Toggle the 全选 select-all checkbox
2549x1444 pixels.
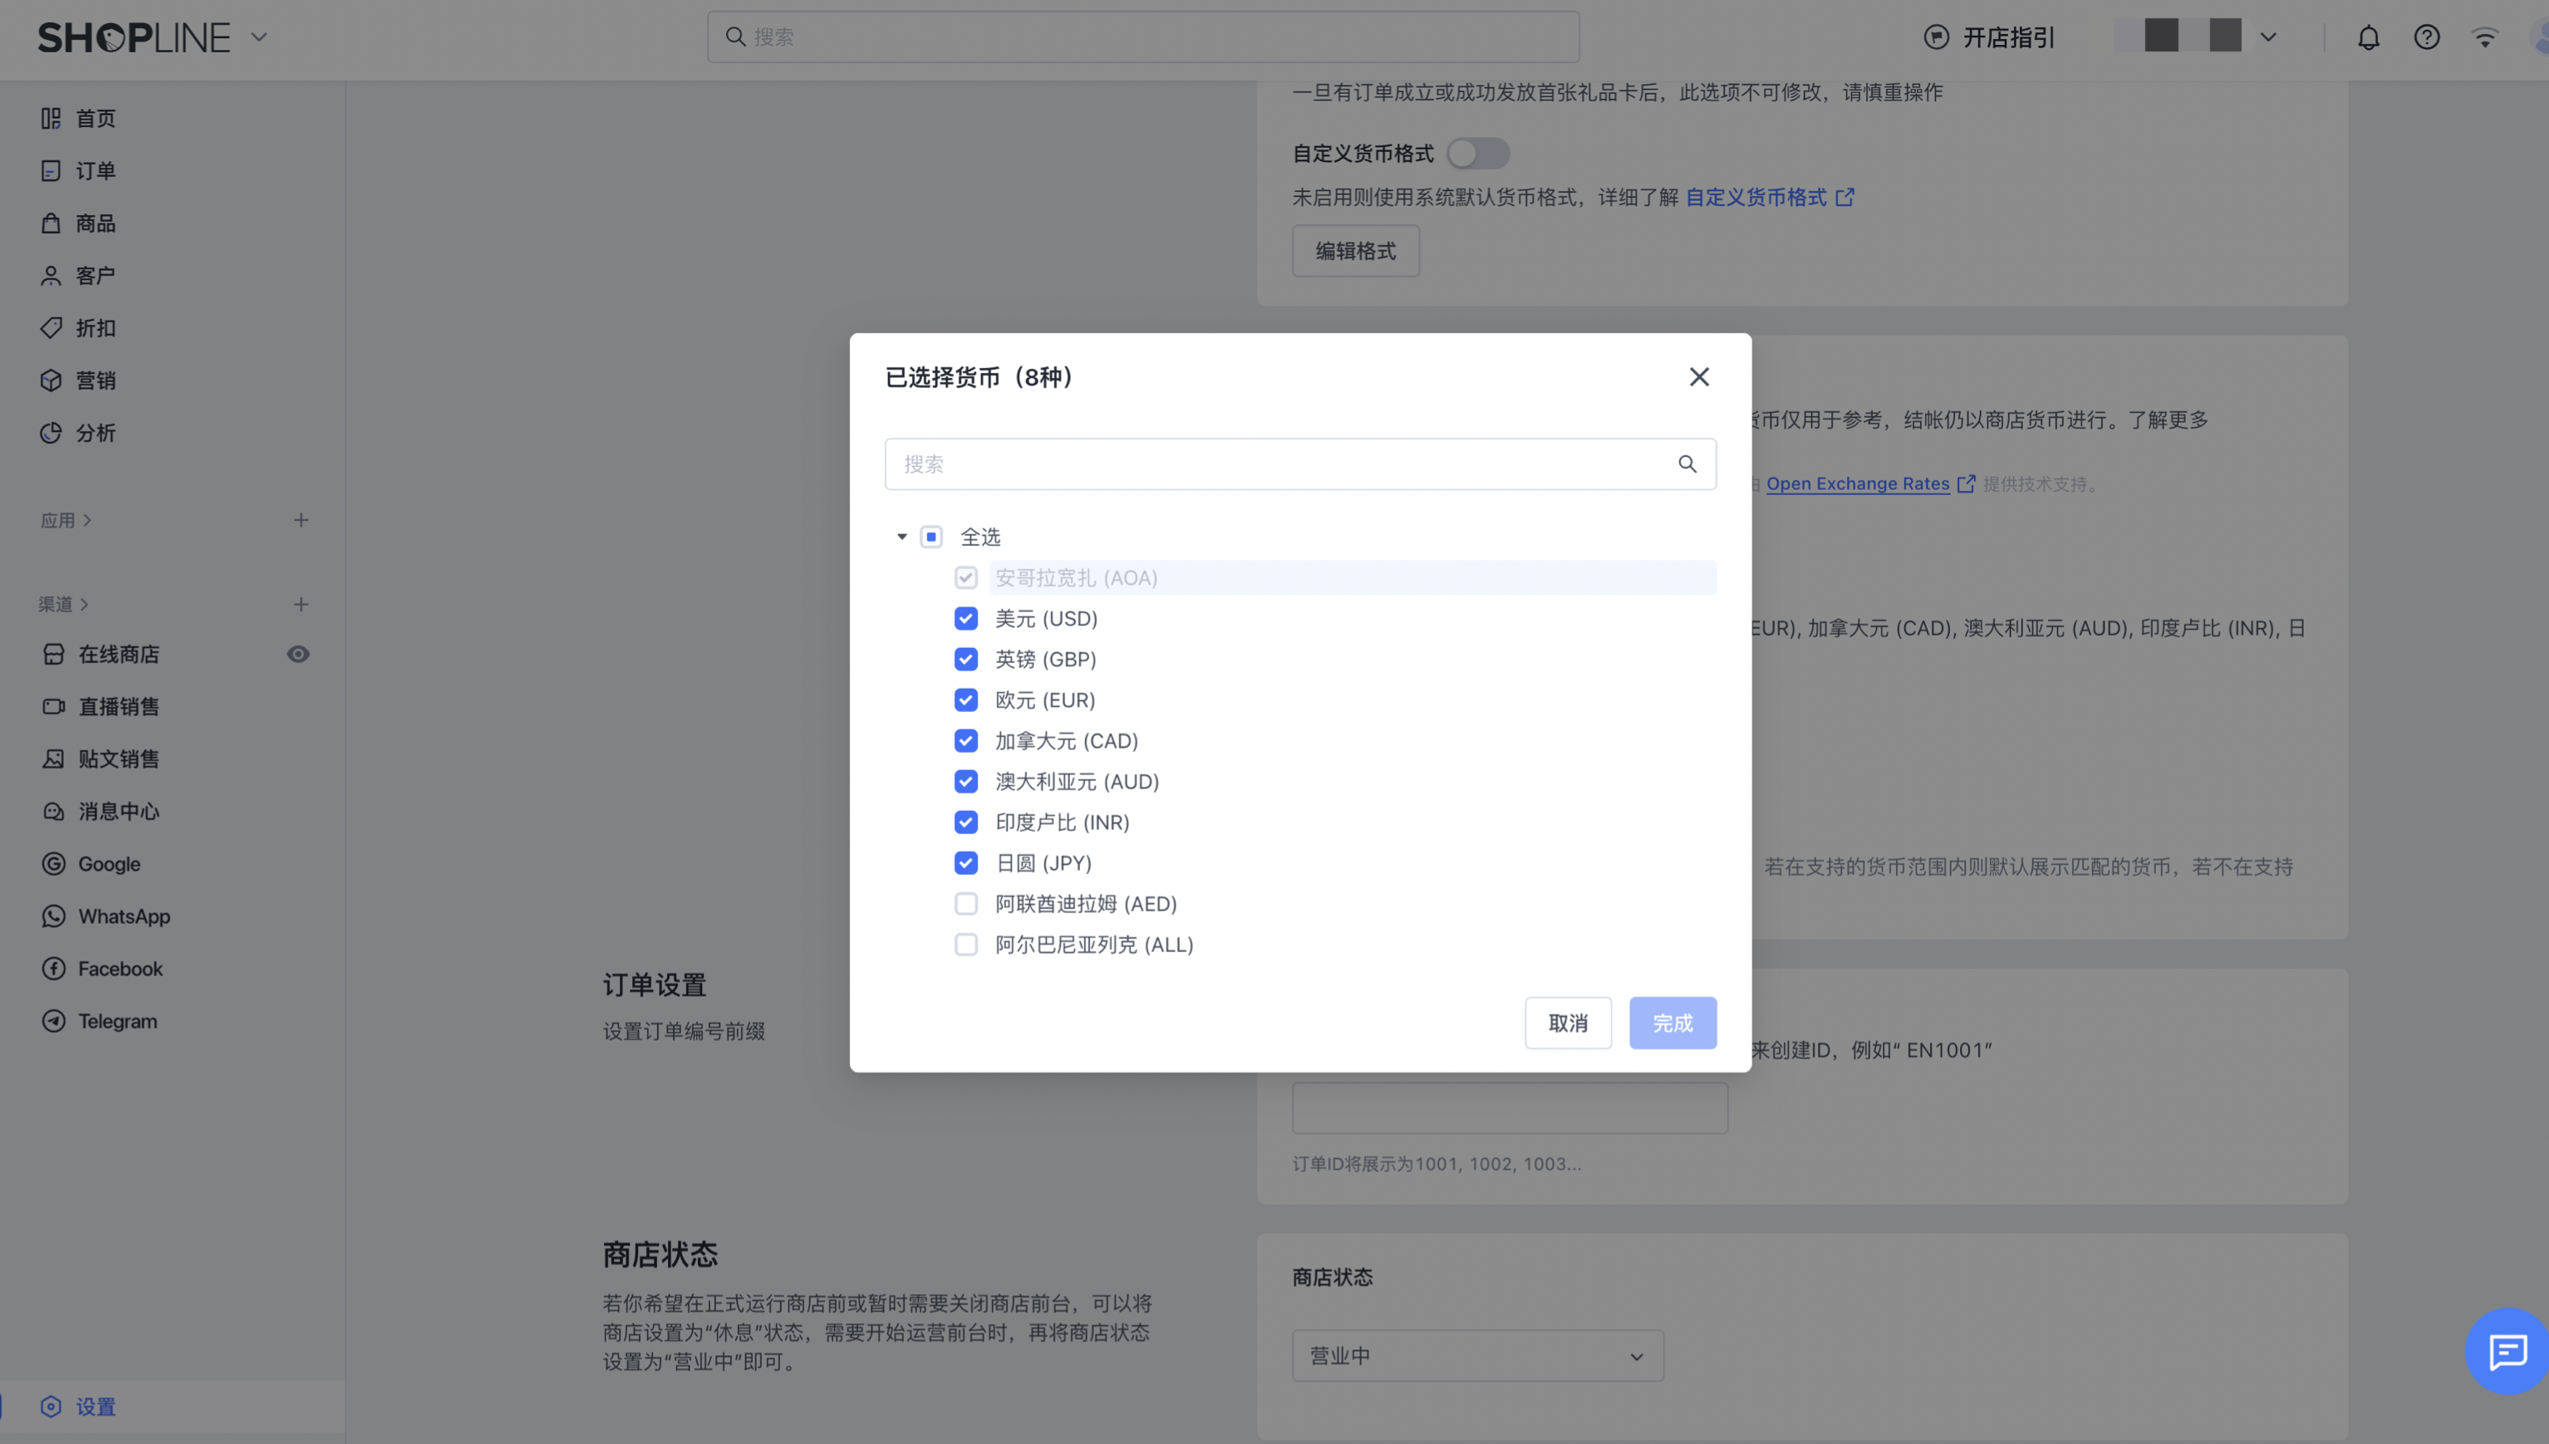pyautogui.click(x=931, y=537)
